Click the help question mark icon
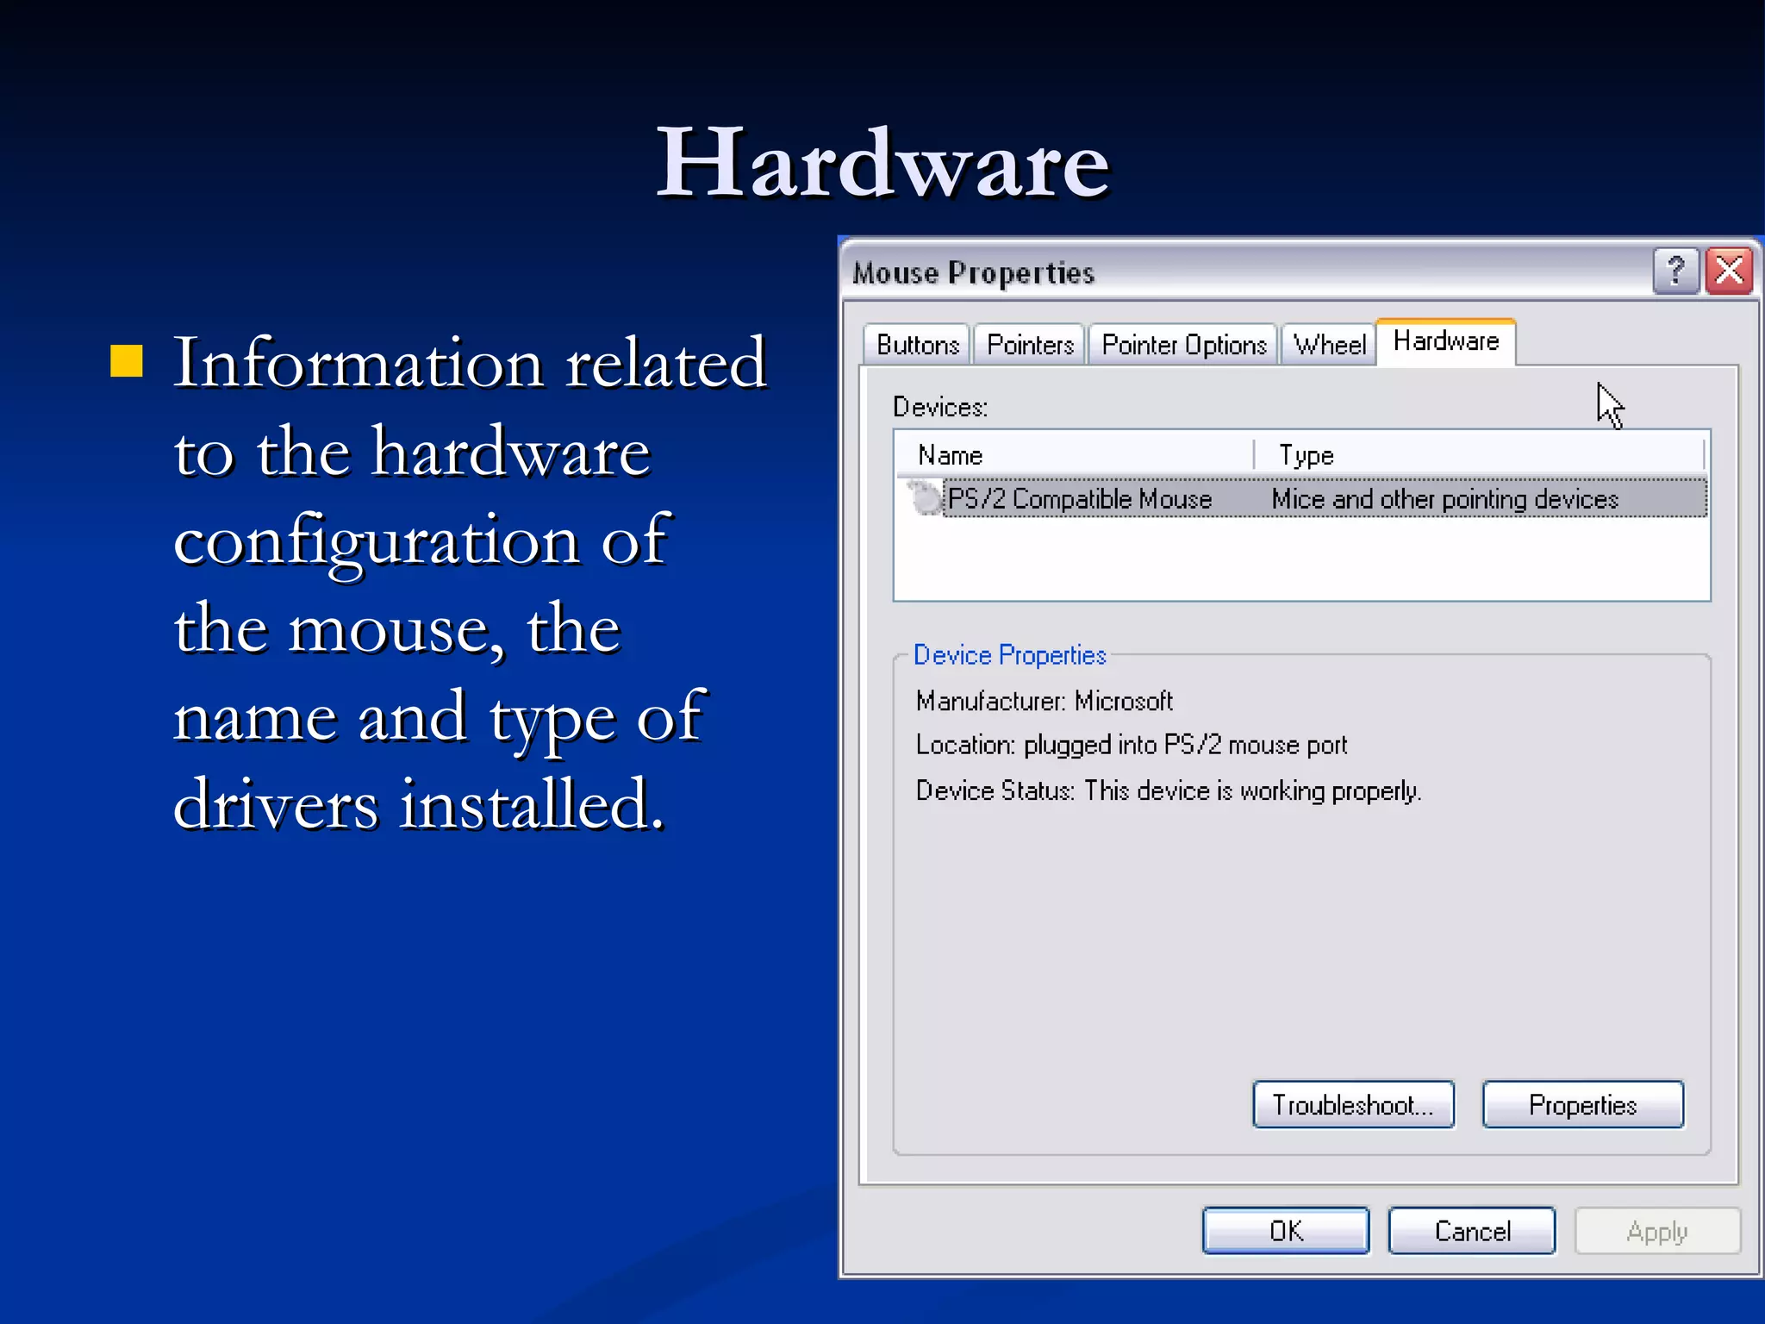Image resolution: width=1765 pixels, height=1324 pixels. tap(1675, 272)
